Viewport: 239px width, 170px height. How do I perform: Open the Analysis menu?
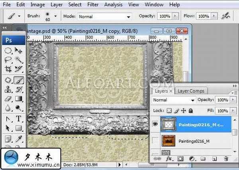114,4
